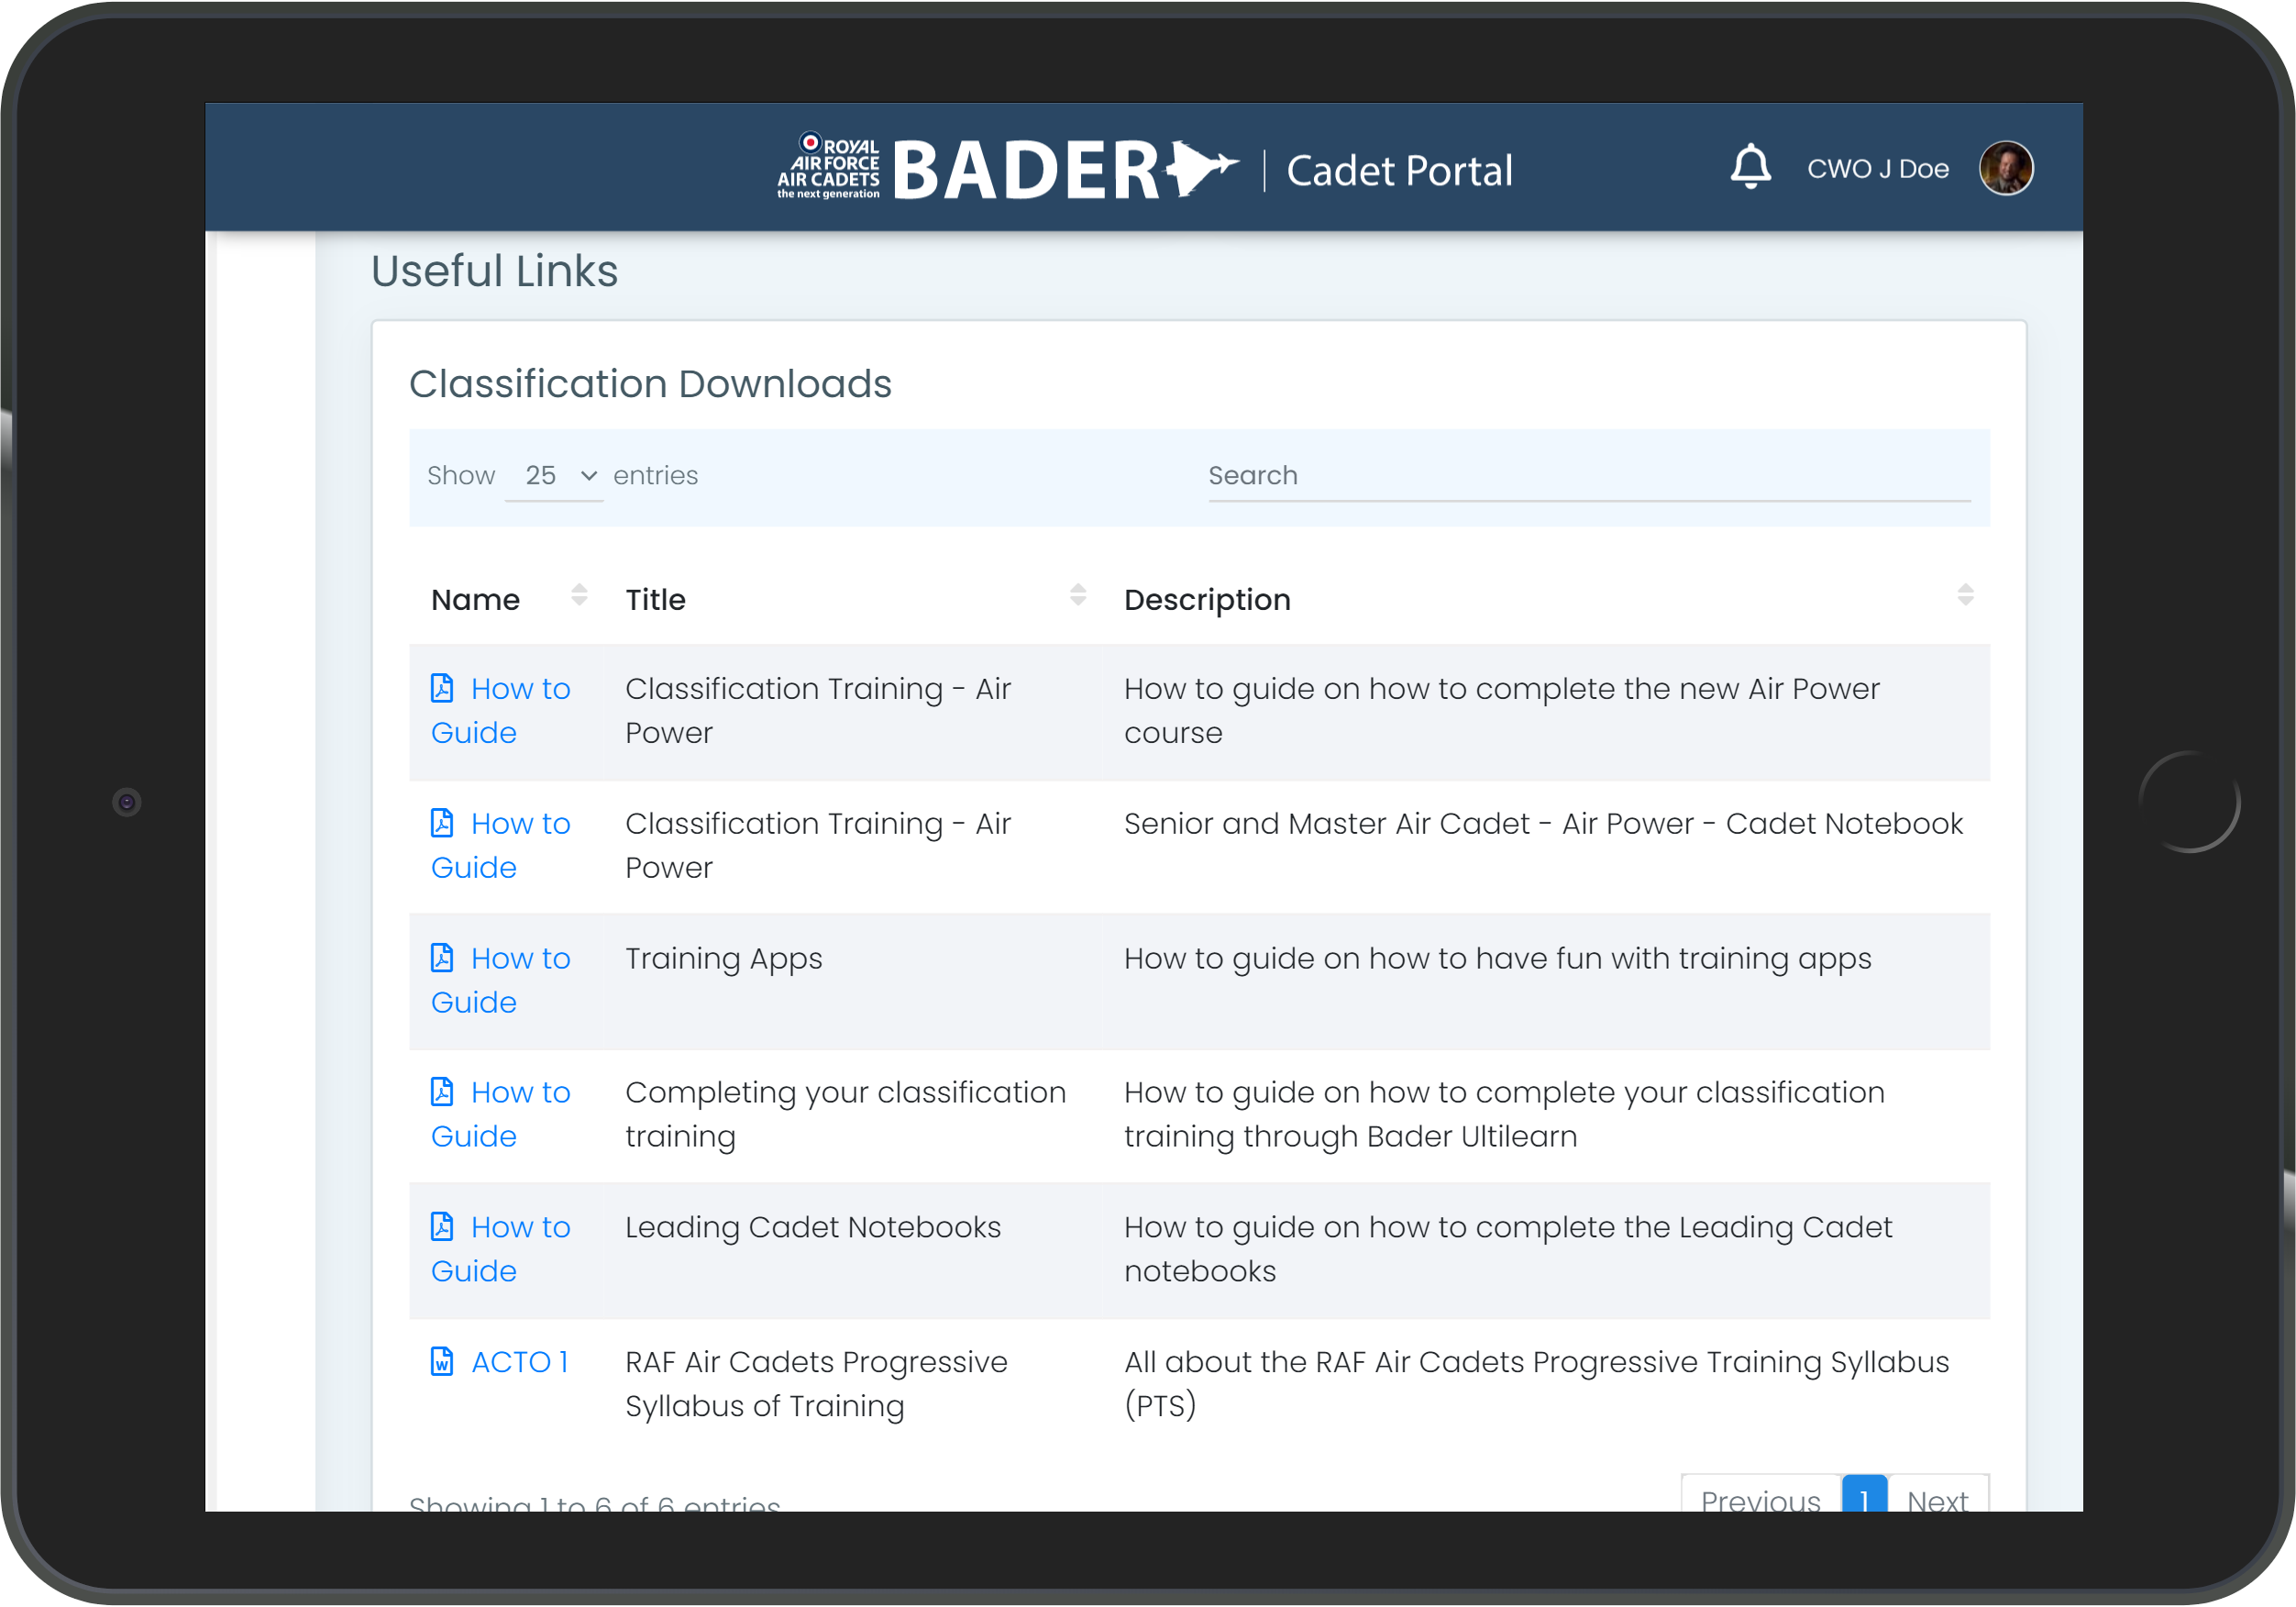The width and height of the screenshot is (2296, 1607).
Task: Click the Word document icon beside ACTO 1
Action: pos(442,1361)
